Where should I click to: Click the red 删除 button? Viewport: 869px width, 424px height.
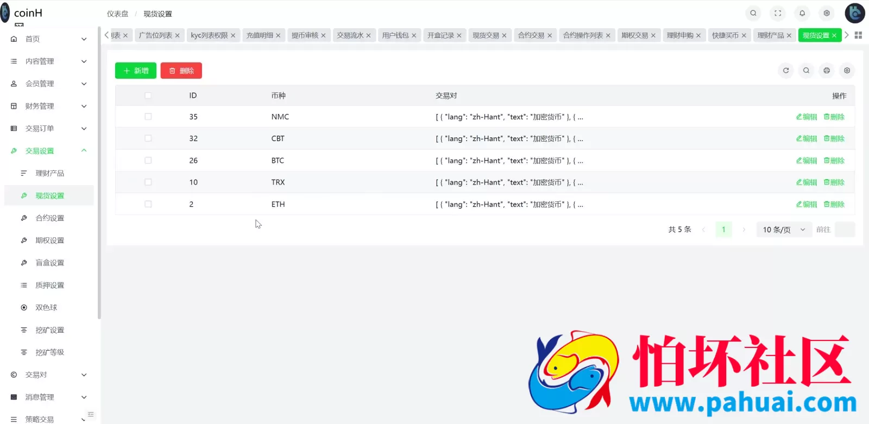tap(181, 71)
